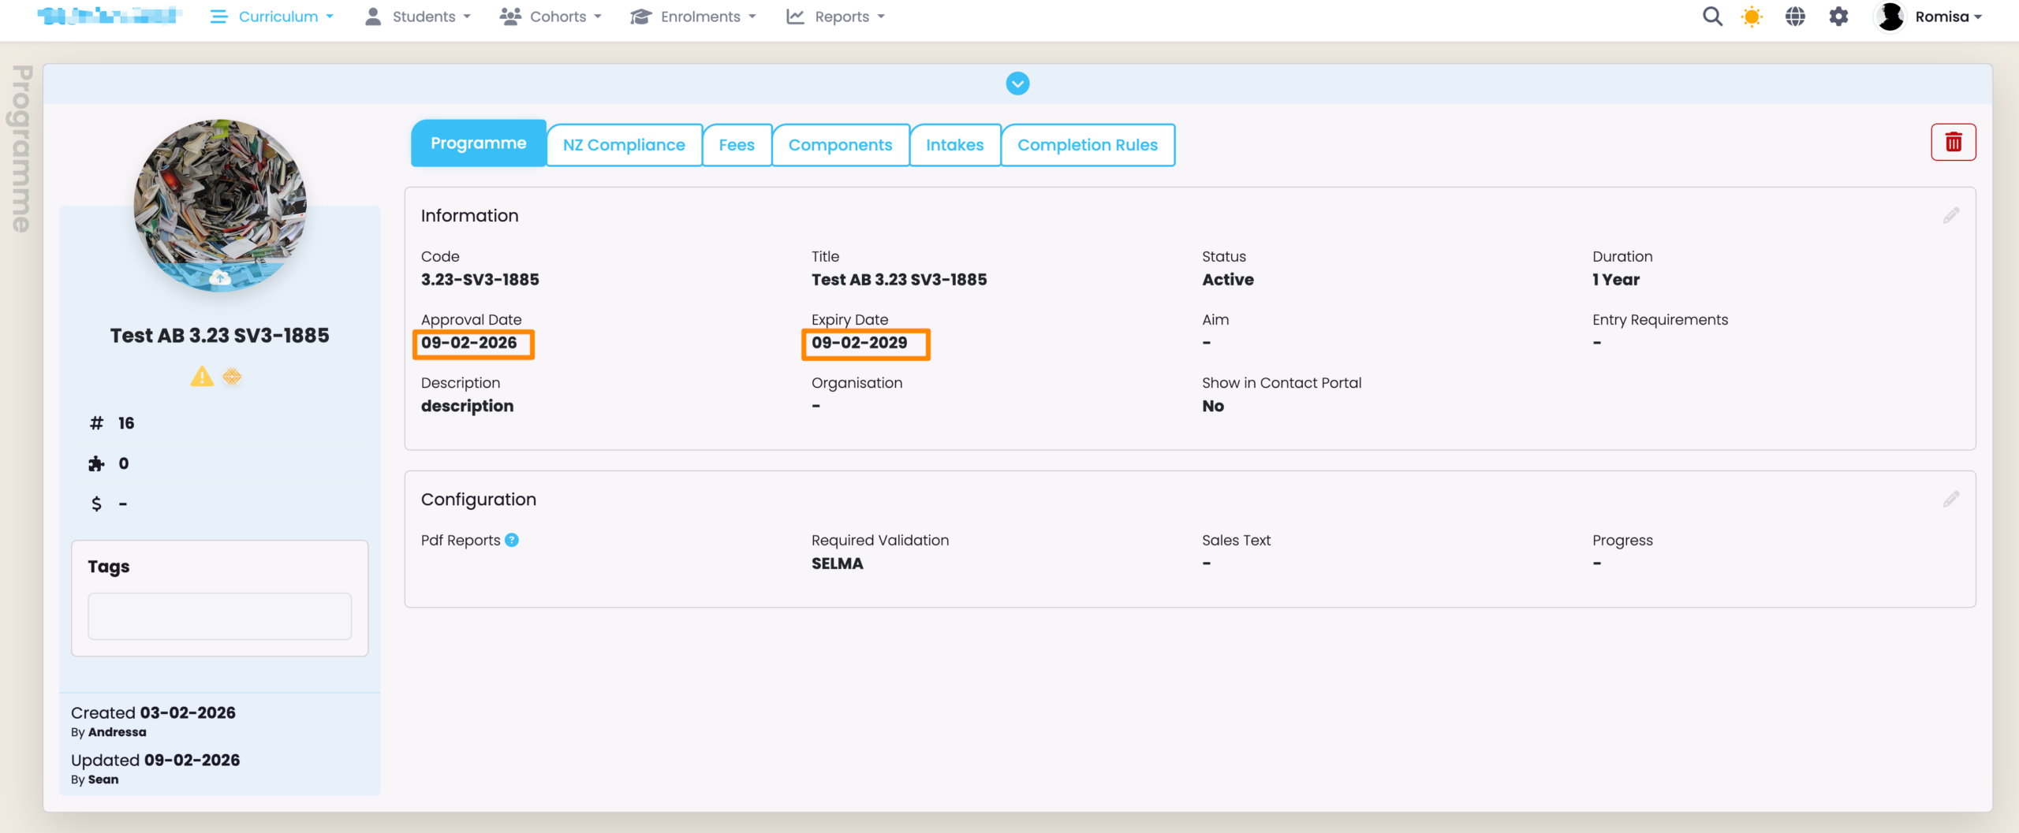Click the globe language icon
This screenshot has width=2019, height=833.
click(1795, 17)
